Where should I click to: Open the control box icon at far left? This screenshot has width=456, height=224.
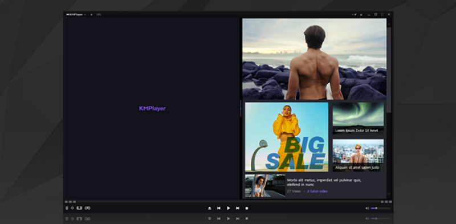tap(67, 208)
